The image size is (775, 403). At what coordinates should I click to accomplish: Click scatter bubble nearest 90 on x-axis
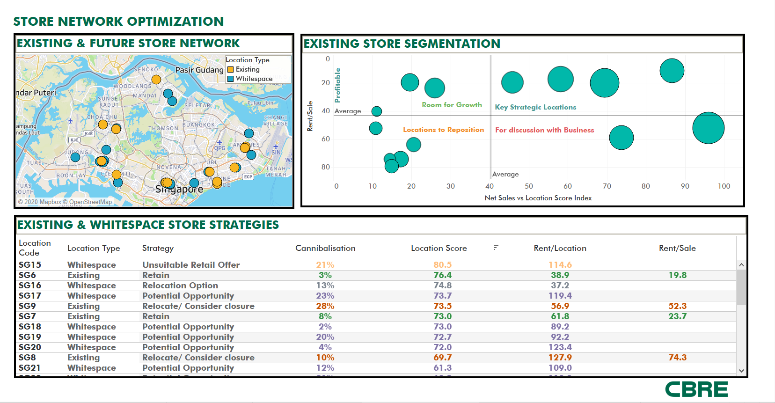coord(672,71)
